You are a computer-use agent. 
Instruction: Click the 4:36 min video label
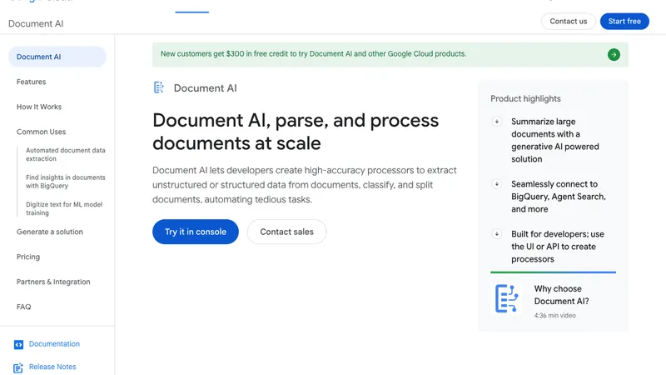554,316
